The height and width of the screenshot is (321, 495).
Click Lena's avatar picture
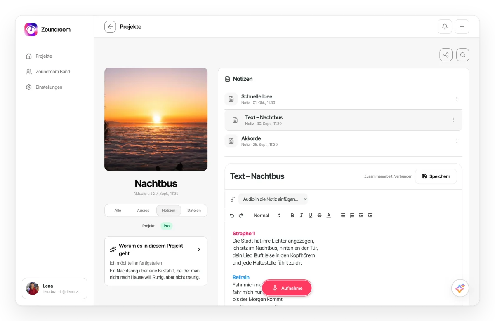33,288
